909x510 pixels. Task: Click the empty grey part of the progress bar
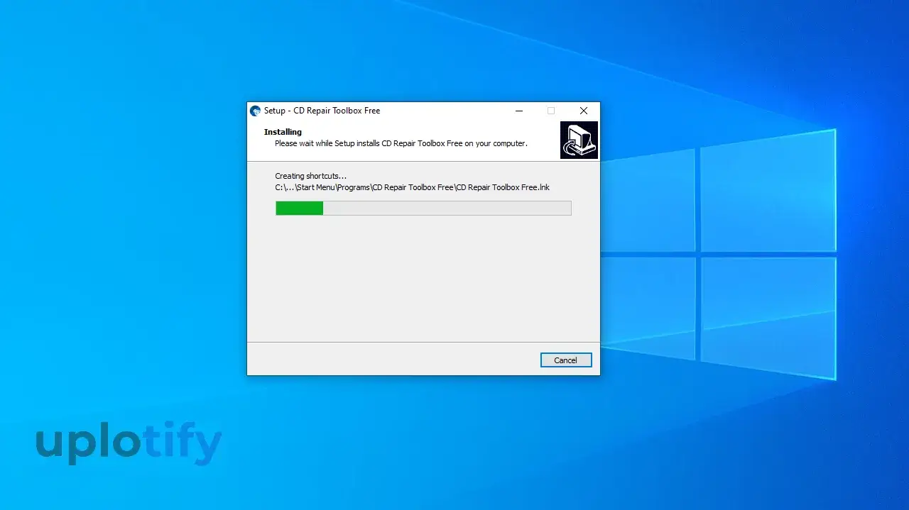[x=447, y=208]
